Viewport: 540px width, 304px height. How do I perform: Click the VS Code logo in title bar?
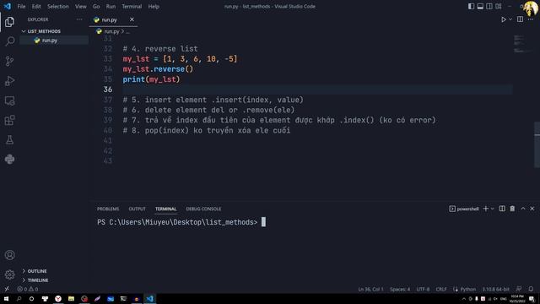point(8,6)
